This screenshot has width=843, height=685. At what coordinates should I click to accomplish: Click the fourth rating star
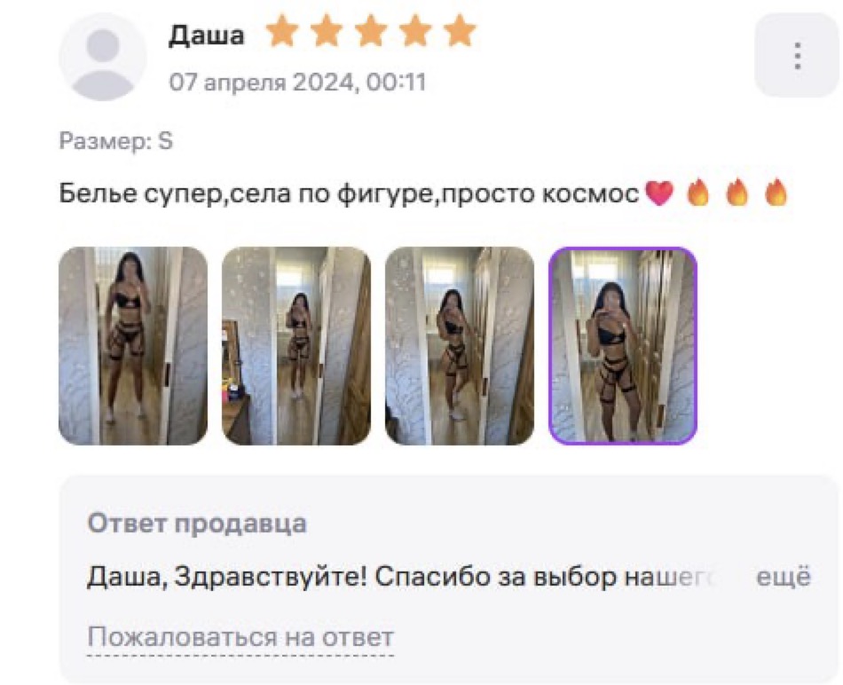pos(416,31)
